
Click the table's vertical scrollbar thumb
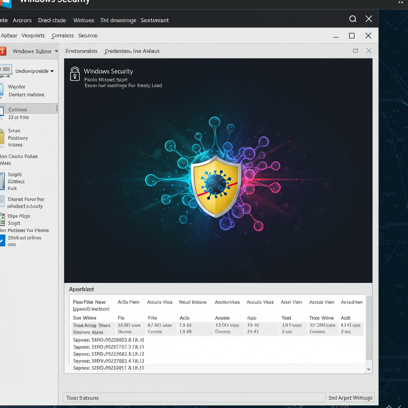[x=369, y=328]
